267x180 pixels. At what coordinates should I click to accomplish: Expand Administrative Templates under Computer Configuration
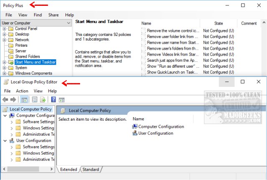(x=12, y=134)
